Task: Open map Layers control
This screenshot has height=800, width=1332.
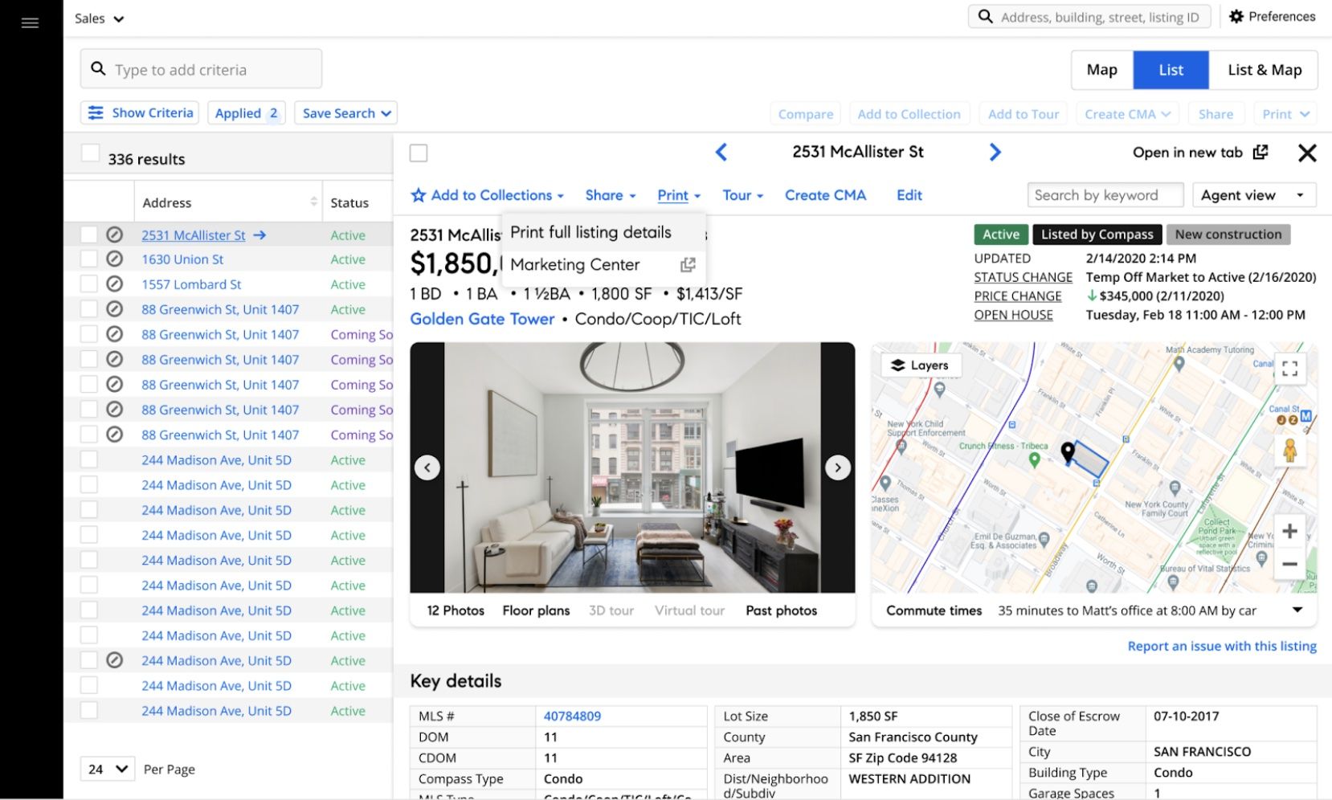Action: pos(921,365)
